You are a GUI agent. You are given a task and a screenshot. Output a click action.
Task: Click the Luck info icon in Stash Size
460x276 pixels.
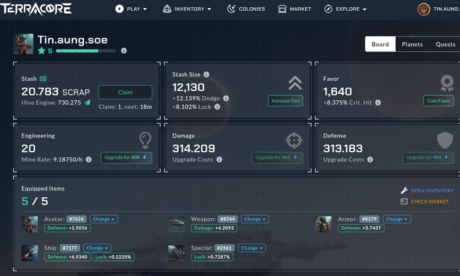(x=217, y=107)
